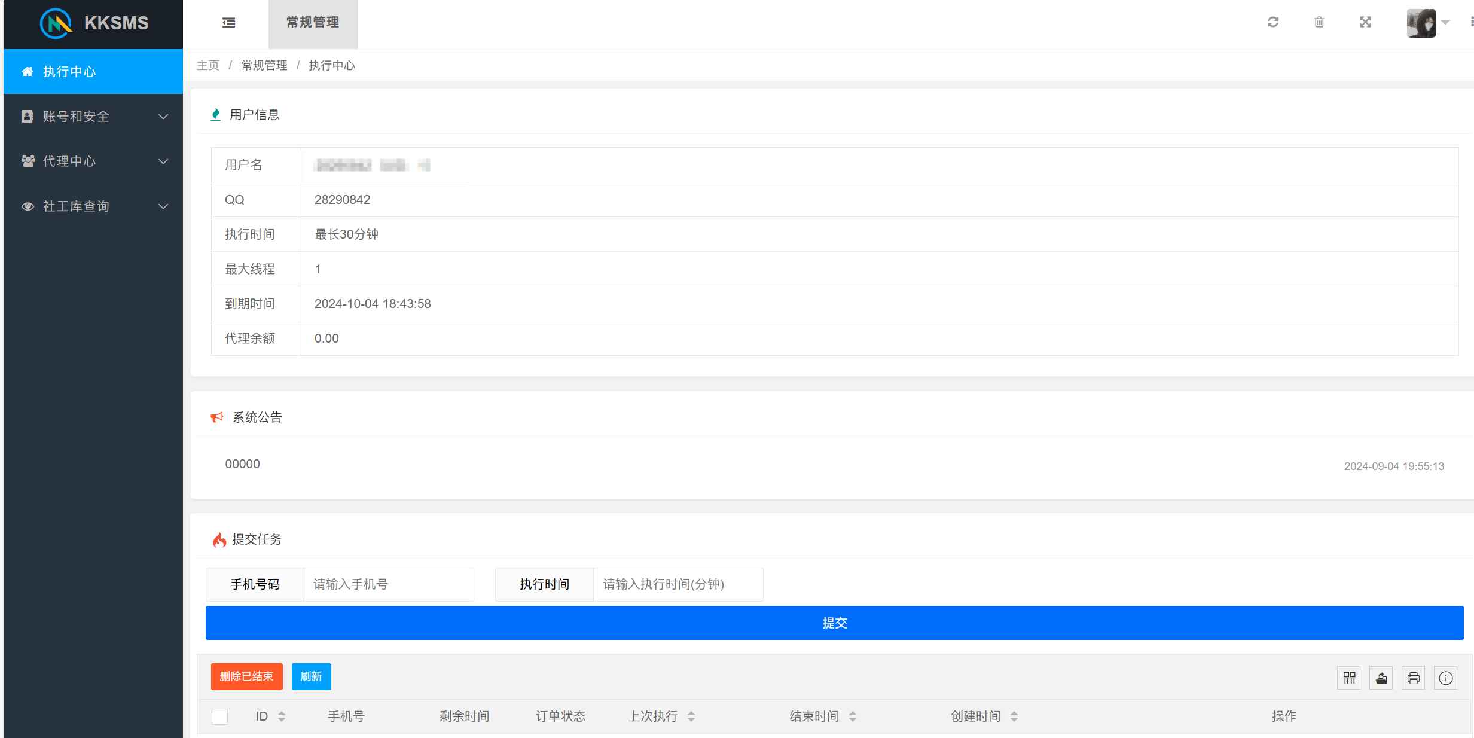Click the blue 提交 button
This screenshot has height=738, width=1474.
(834, 623)
